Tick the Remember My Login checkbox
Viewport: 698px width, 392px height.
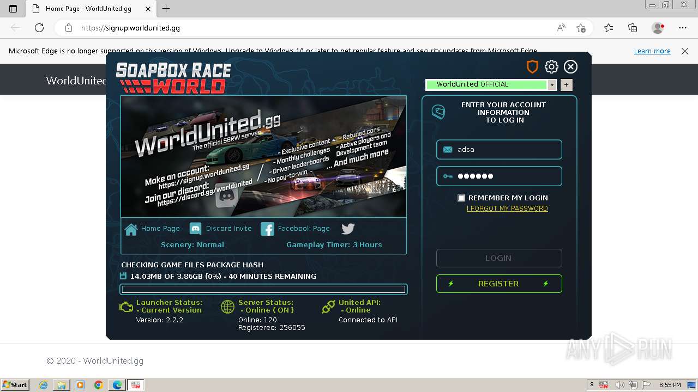pos(461,198)
